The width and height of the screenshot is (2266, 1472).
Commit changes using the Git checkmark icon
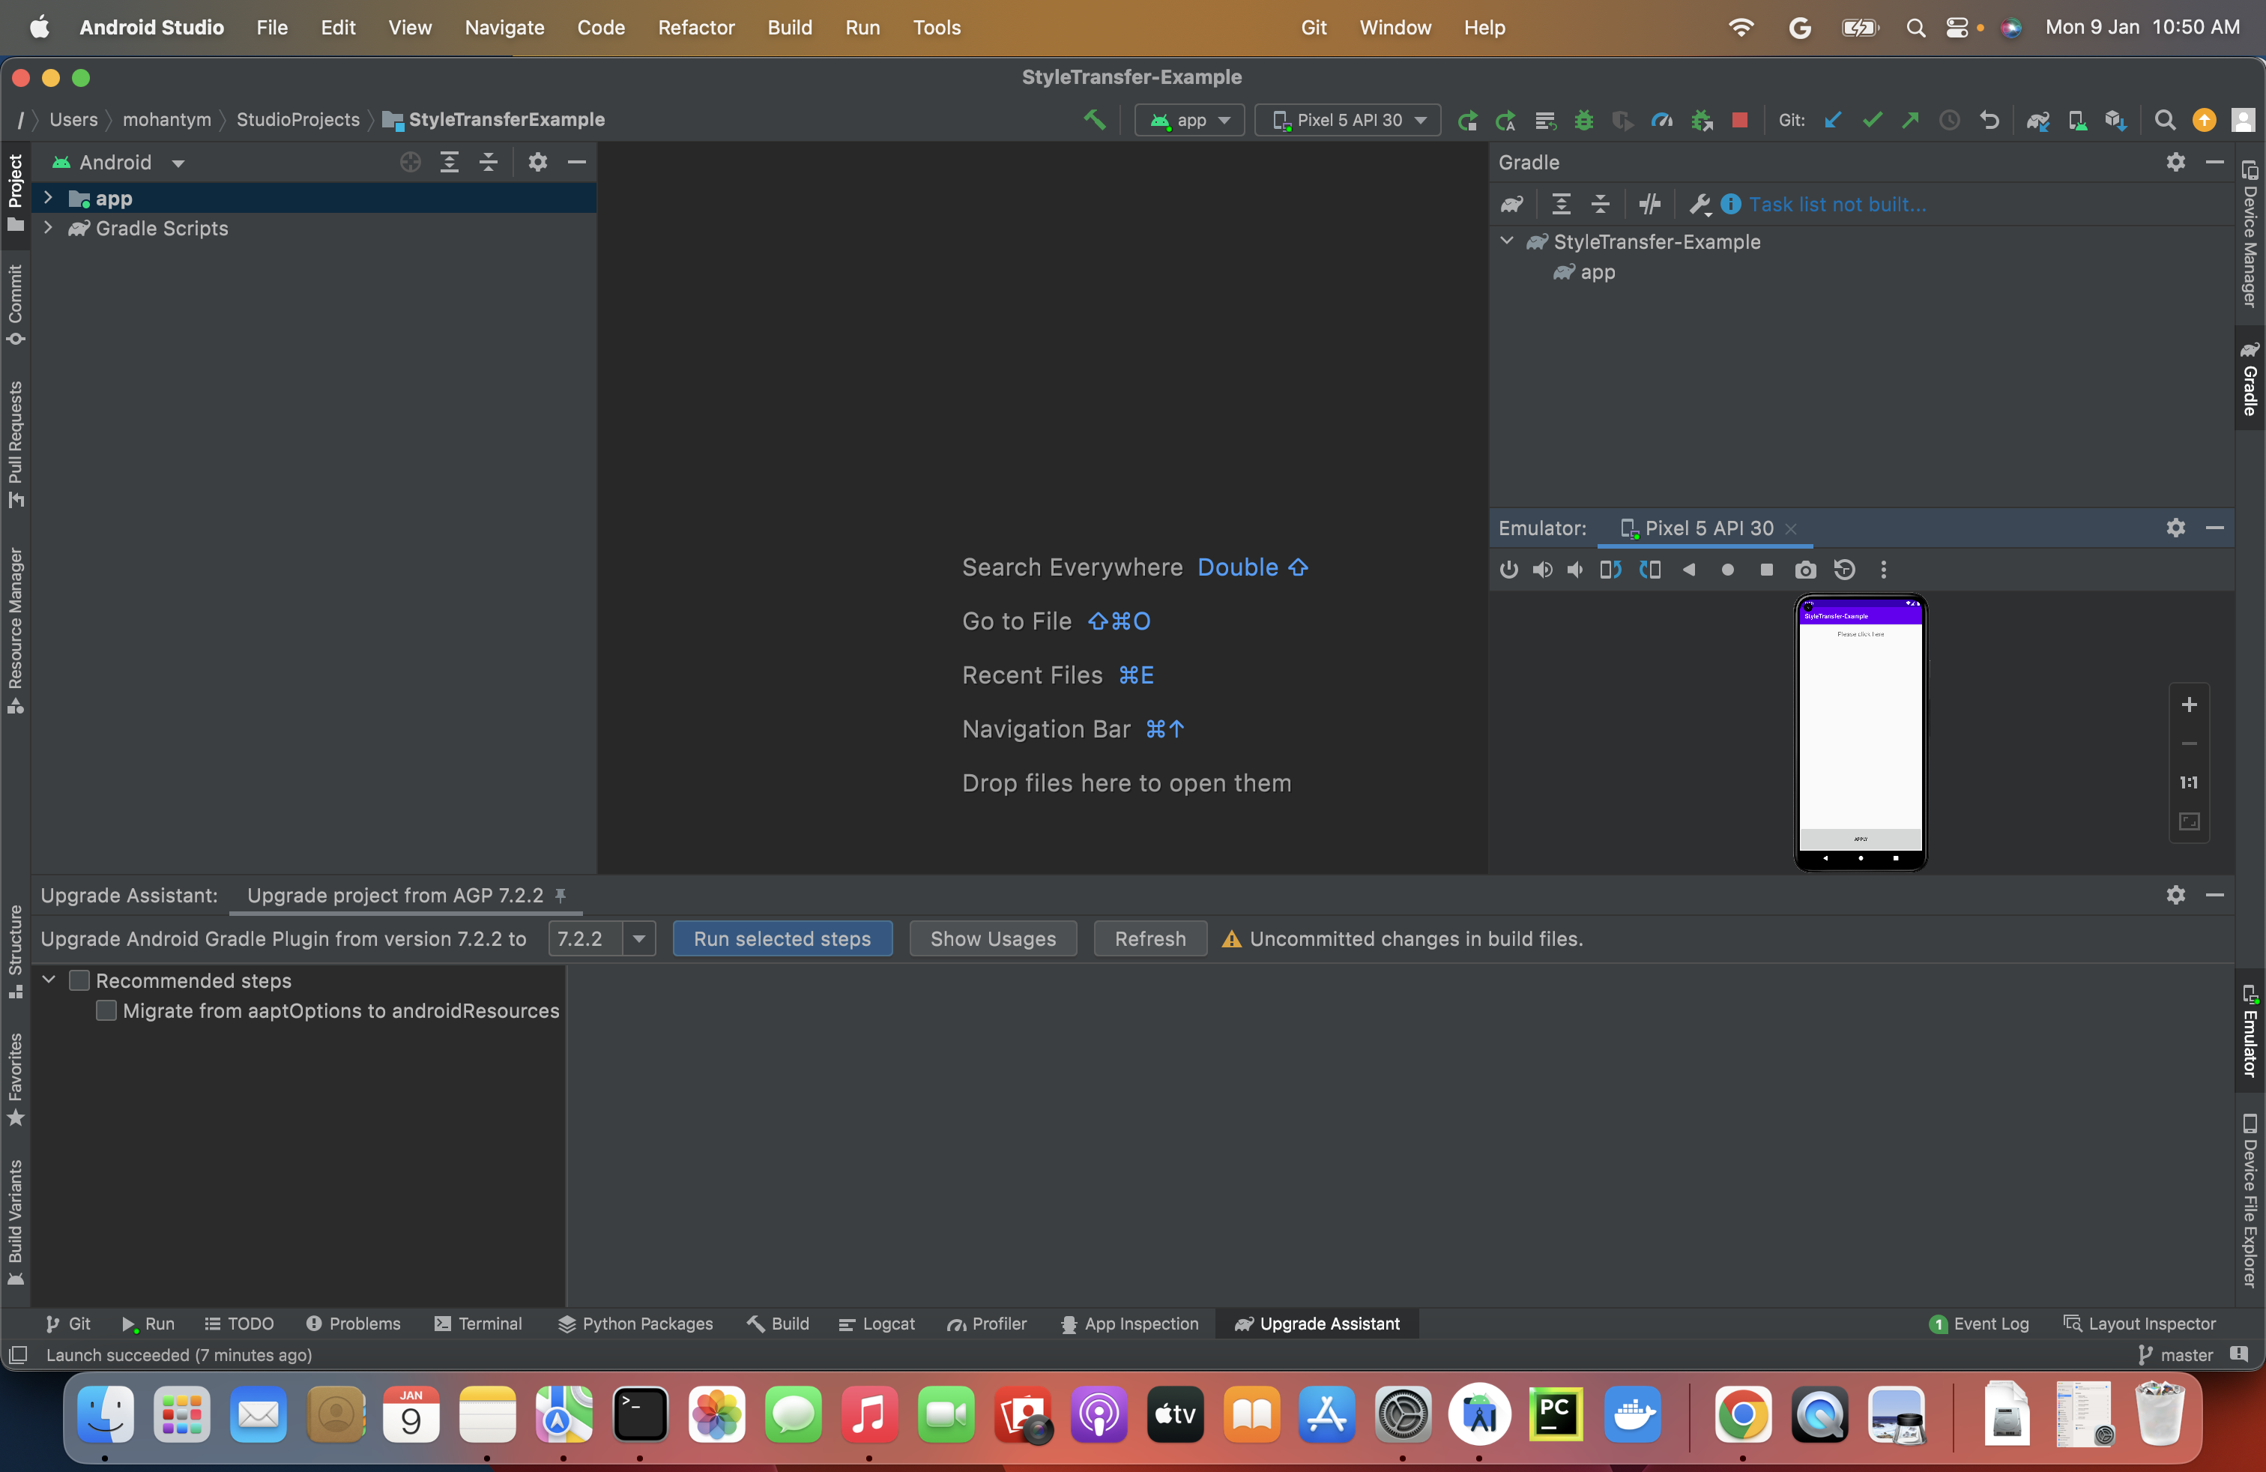(x=1872, y=120)
